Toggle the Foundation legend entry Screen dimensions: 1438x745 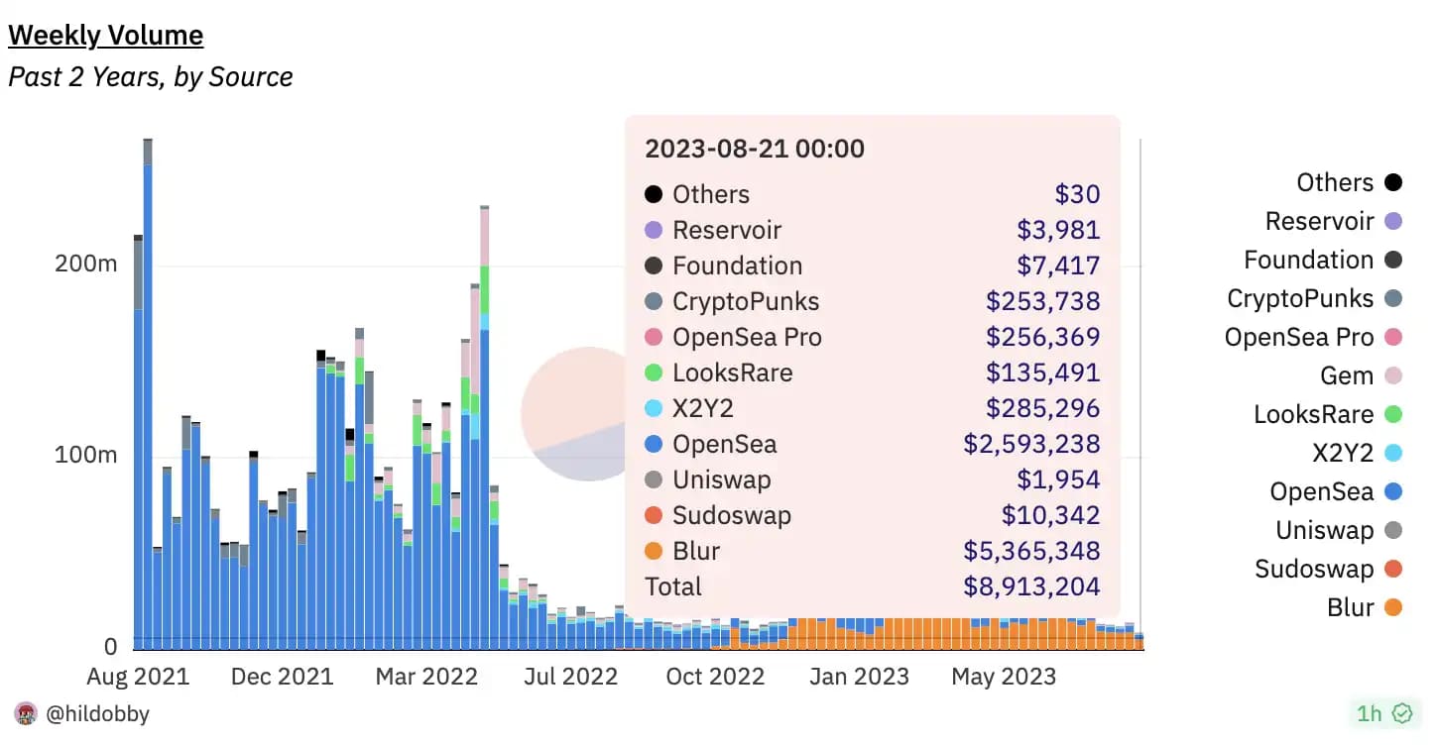pyautogui.click(x=1323, y=260)
